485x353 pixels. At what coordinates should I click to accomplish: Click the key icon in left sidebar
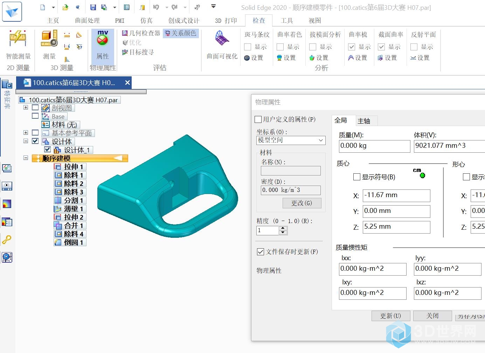point(7,240)
